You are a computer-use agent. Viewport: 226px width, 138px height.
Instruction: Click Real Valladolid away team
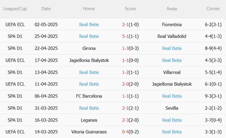(x=171, y=36)
